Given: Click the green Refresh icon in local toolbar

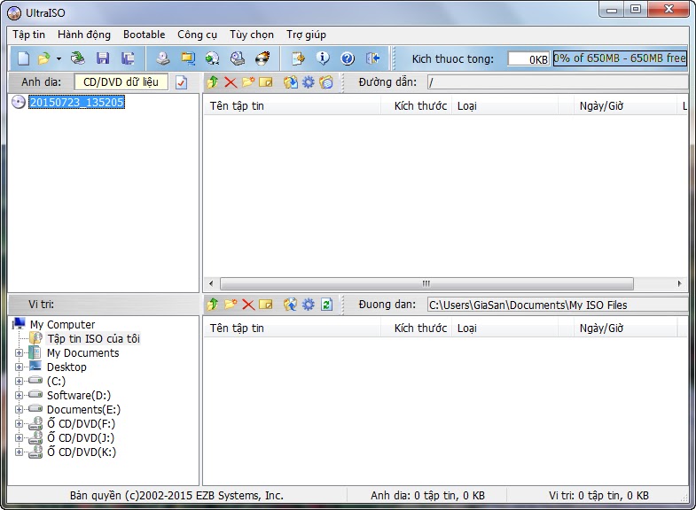Looking at the screenshot, I should (x=326, y=305).
